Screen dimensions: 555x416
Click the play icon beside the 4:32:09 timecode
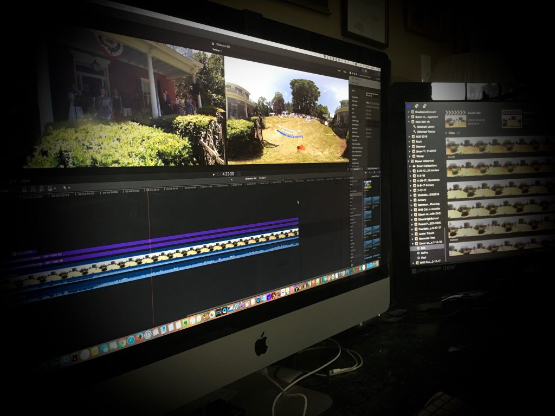[x=214, y=174]
